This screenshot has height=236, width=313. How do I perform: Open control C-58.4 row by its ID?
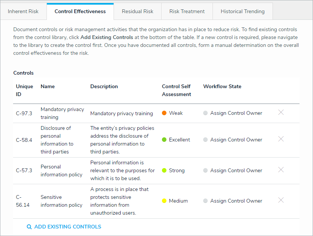pyautogui.click(x=24, y=140)
